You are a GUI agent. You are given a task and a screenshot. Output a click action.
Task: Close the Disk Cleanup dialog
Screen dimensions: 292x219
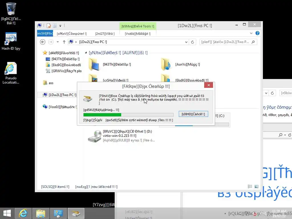coord(208,85)
